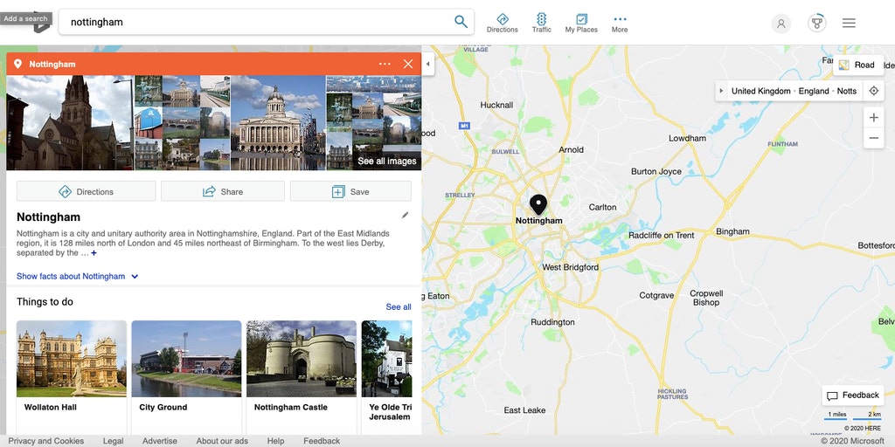895x447 pixels.
Task: Zoom in on the map
Action: point(873,118)
